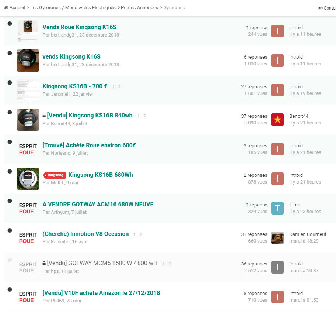
Task: Click introid avatar in Vends Roue Kingsong K16S row
Action: click(277, 31)
